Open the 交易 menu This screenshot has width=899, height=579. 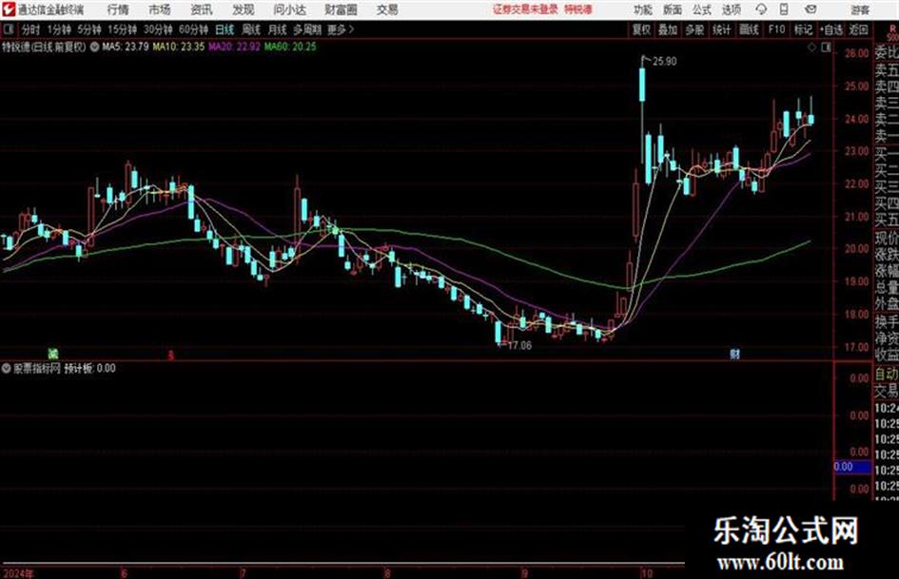point(387,10)
